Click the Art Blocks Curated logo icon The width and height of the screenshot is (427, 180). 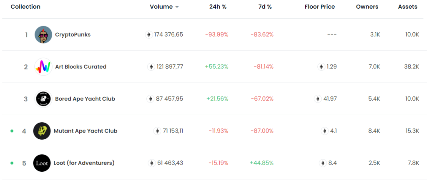click(43, 67)
